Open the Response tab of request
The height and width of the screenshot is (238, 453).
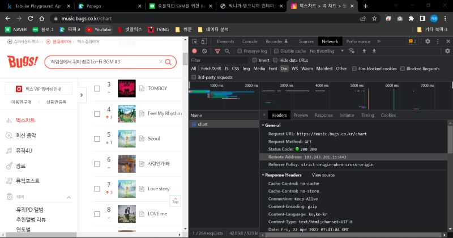pos(324,115)
